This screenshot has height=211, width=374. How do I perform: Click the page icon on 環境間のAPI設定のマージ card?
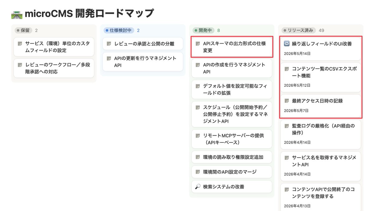198,172
